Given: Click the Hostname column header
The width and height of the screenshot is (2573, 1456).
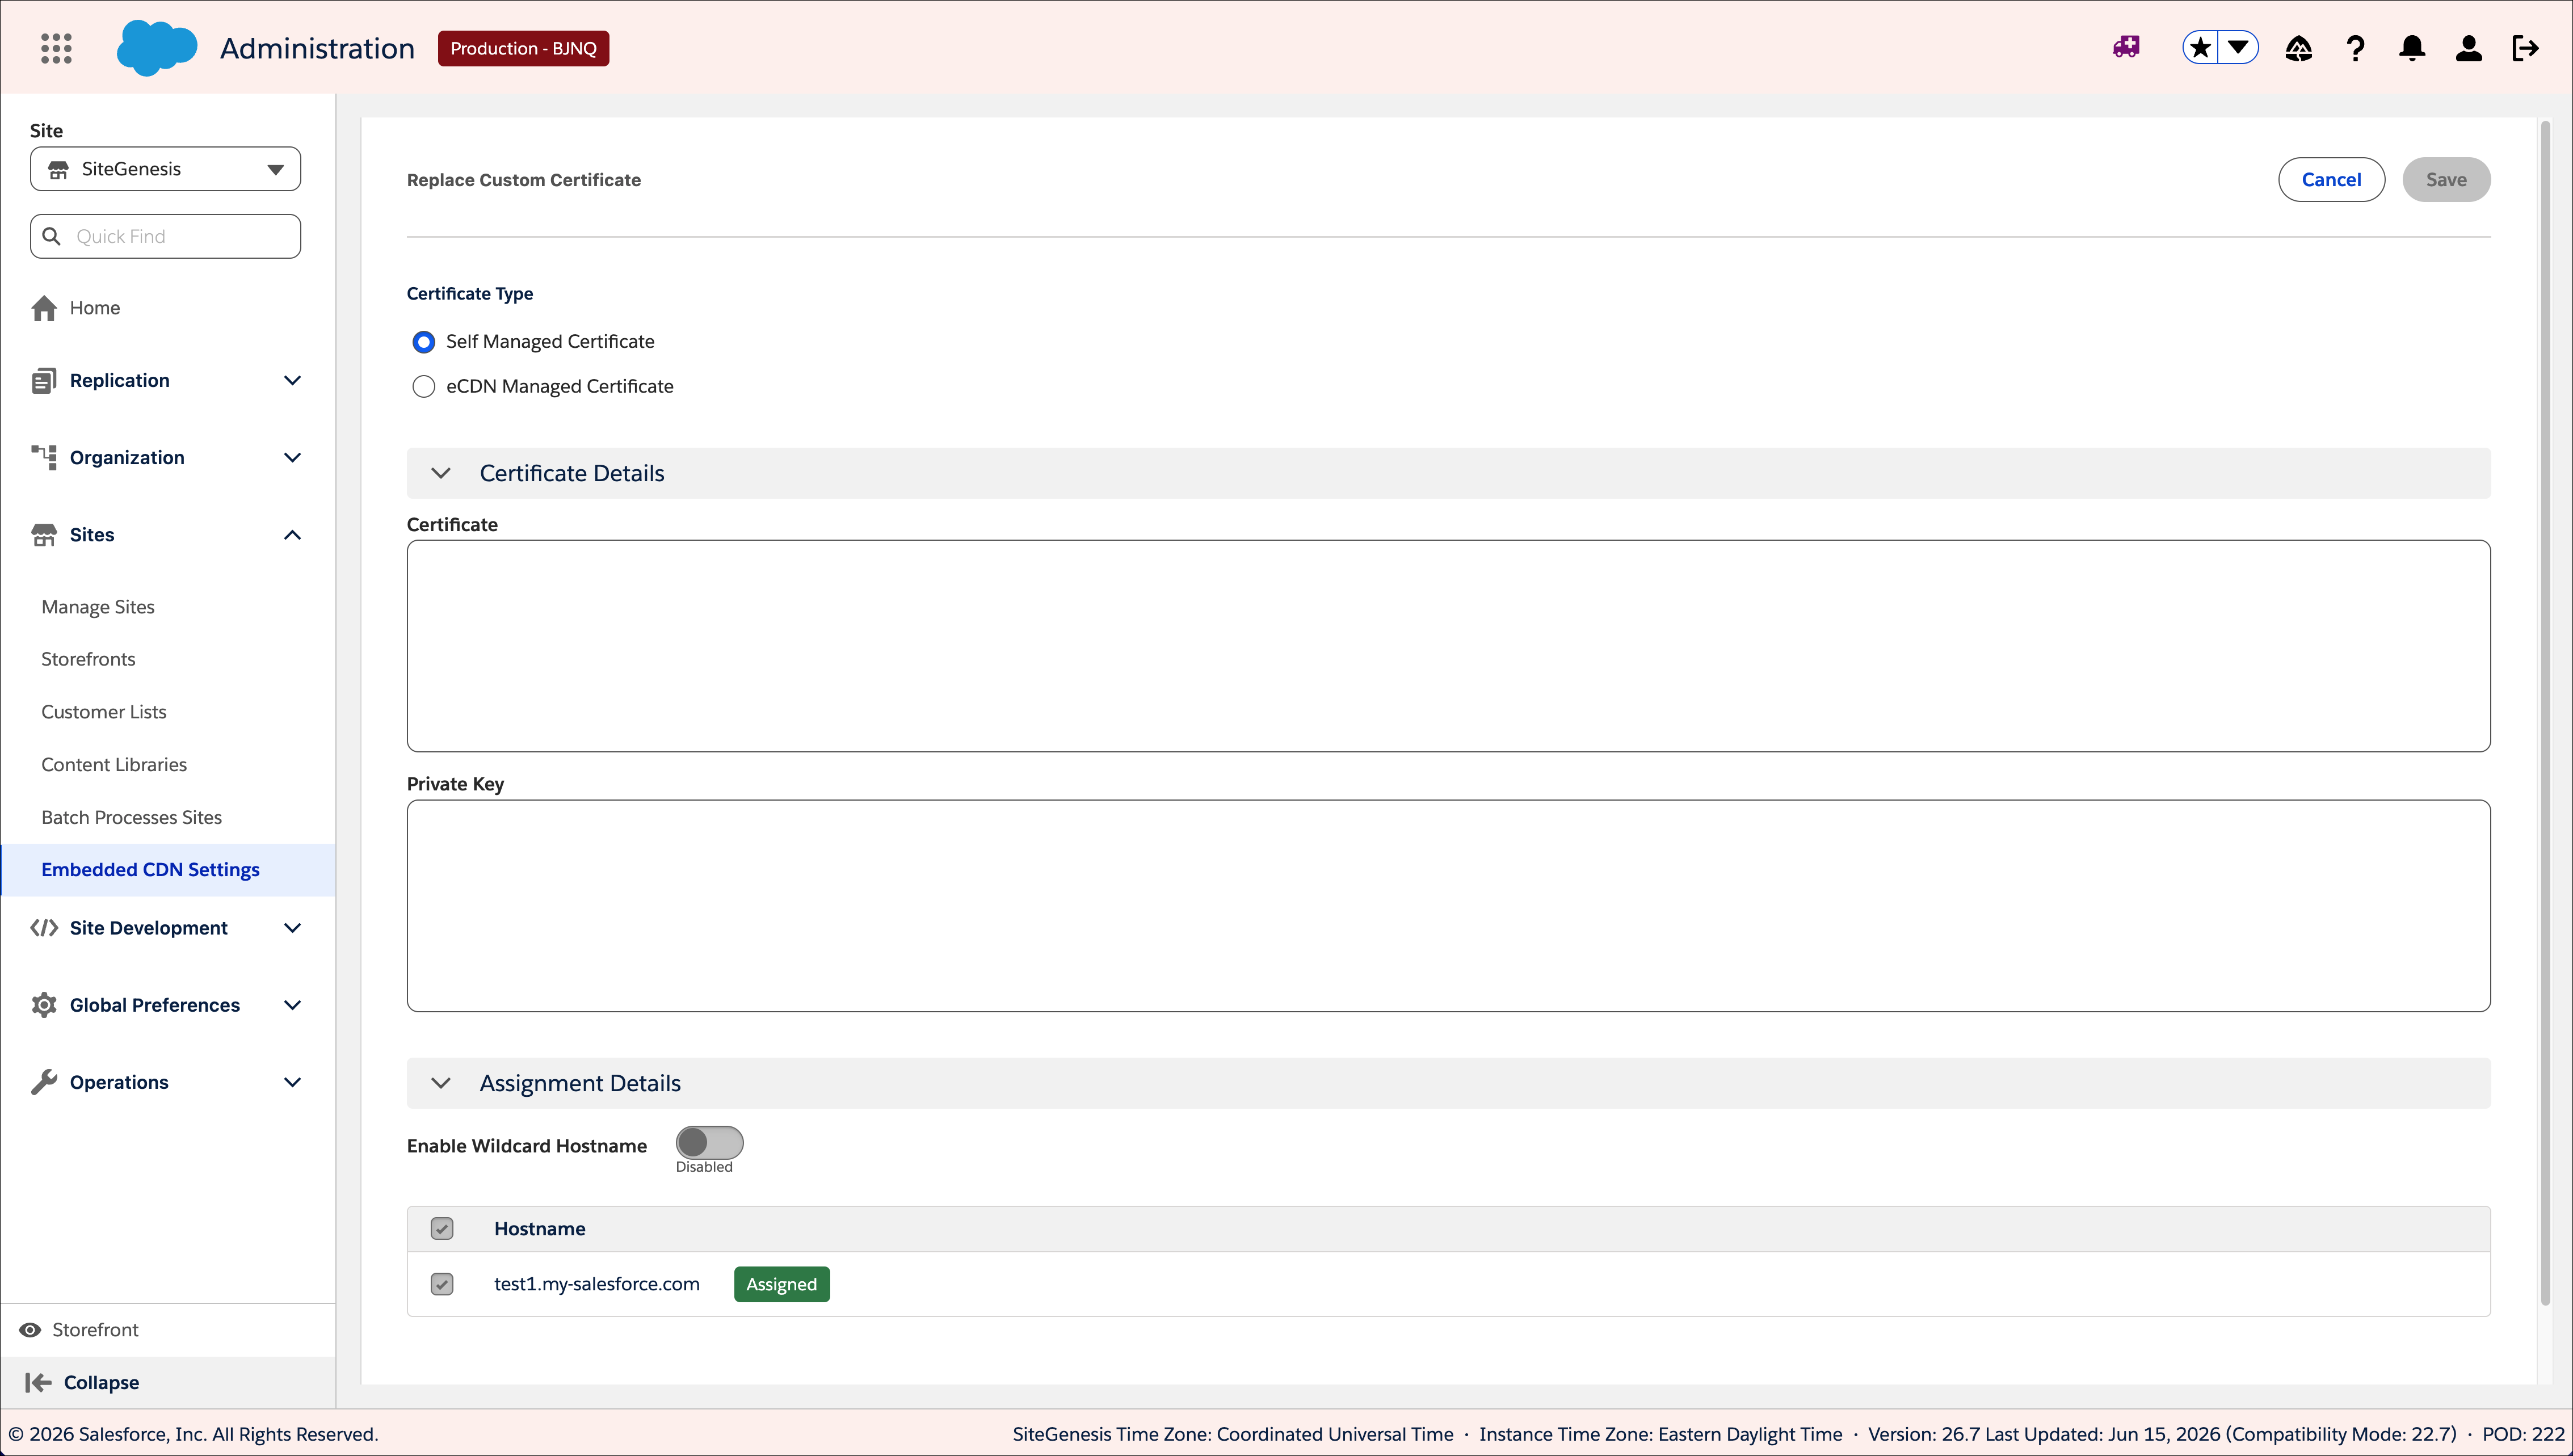Looking at the screenshot, I should (540, 1229).
